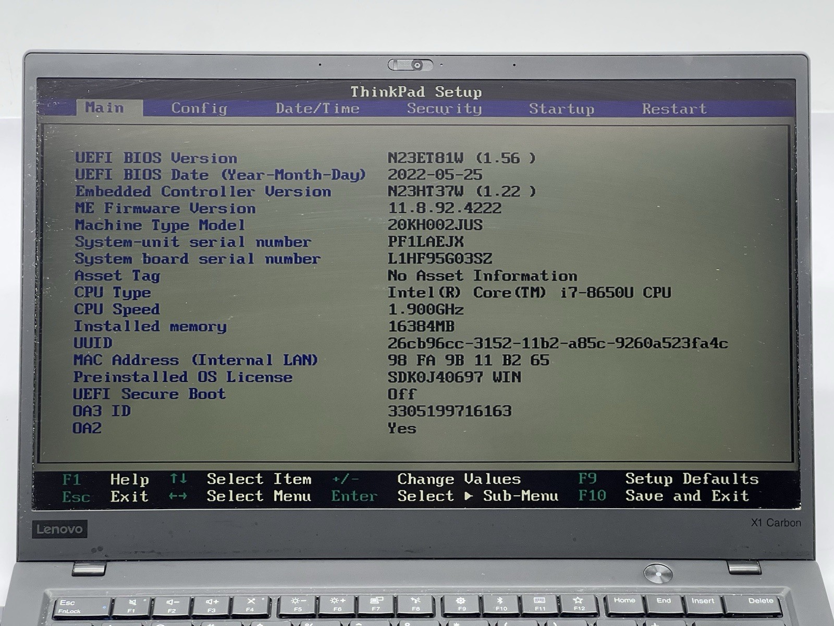
Task: Click the UEFI Secure Boot label
Action: [x=149, y=394]
